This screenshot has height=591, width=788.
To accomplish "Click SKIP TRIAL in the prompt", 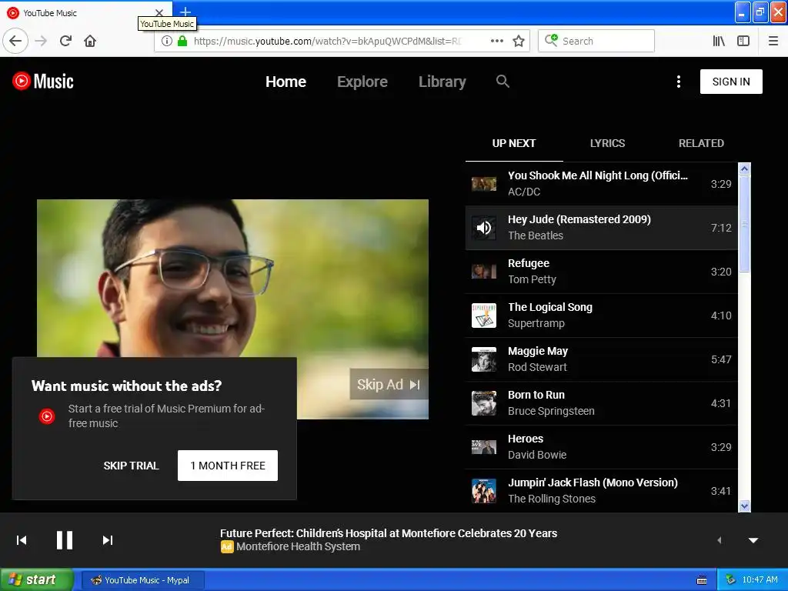I will [131, 466].
